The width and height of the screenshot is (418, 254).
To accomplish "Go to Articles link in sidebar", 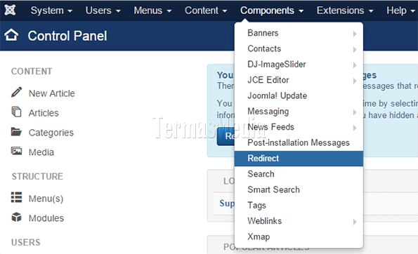I will pos(44,113).
